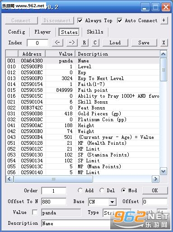Select the 012 Exp row
This screenshot has width=173, height=232.
[x=83, y=72]
